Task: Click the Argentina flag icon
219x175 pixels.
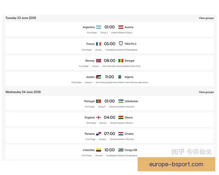Action: [x=98, y=27]
